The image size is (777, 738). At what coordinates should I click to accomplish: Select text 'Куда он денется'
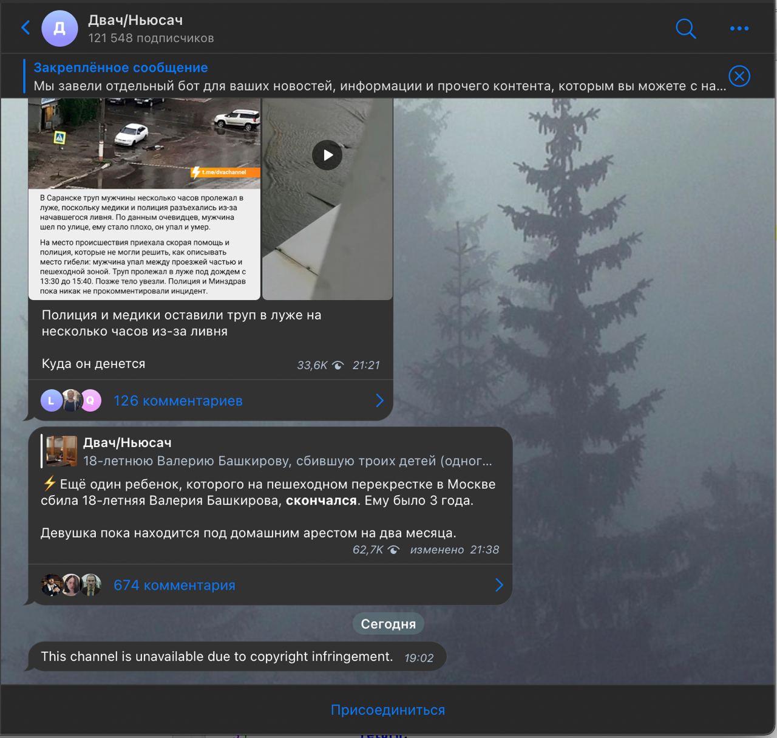pos(93,364)
